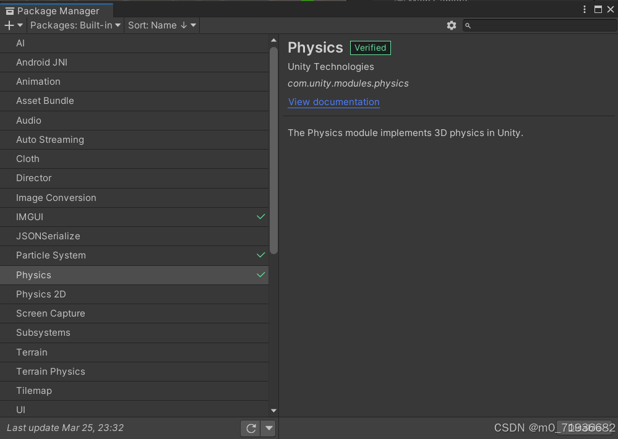Click the package list scroll up arrow
This screenshot has height=439, width=618.
click(273, 40)
